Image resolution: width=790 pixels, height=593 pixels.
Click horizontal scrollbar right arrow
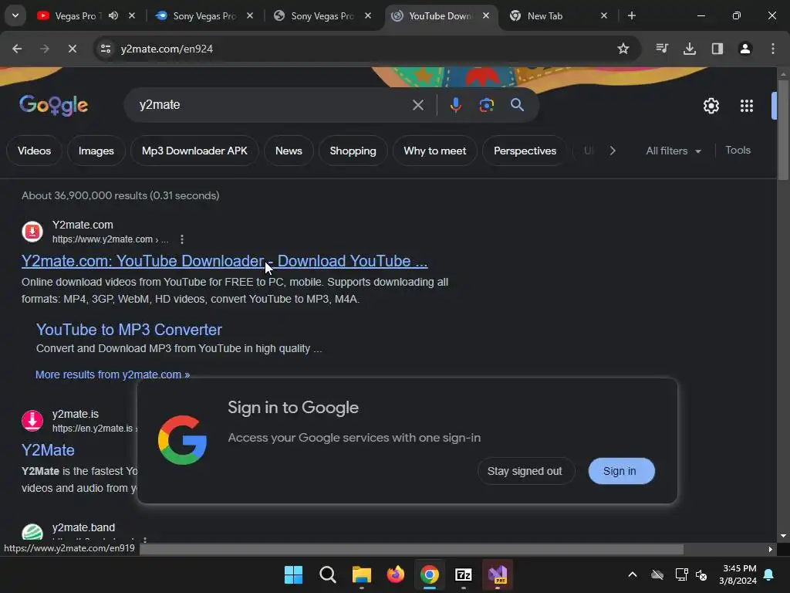[x=770, y=549]
